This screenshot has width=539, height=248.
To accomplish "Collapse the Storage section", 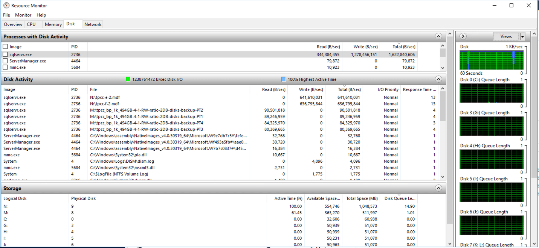I will pyautogui.click(x=438, y=188).
